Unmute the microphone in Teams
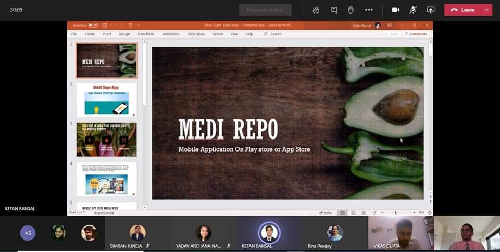This screenshot has width=500, height=252. tap(413, 10)
